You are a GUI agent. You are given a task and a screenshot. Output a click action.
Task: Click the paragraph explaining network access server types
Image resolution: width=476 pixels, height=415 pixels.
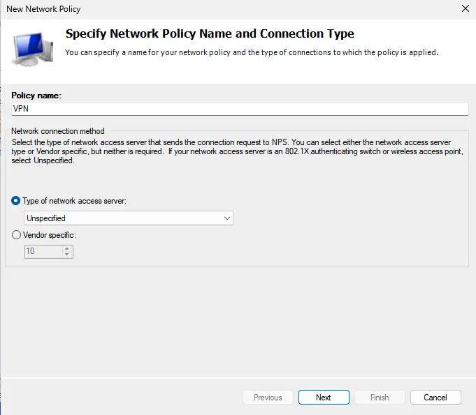click(x=238, y=151)
